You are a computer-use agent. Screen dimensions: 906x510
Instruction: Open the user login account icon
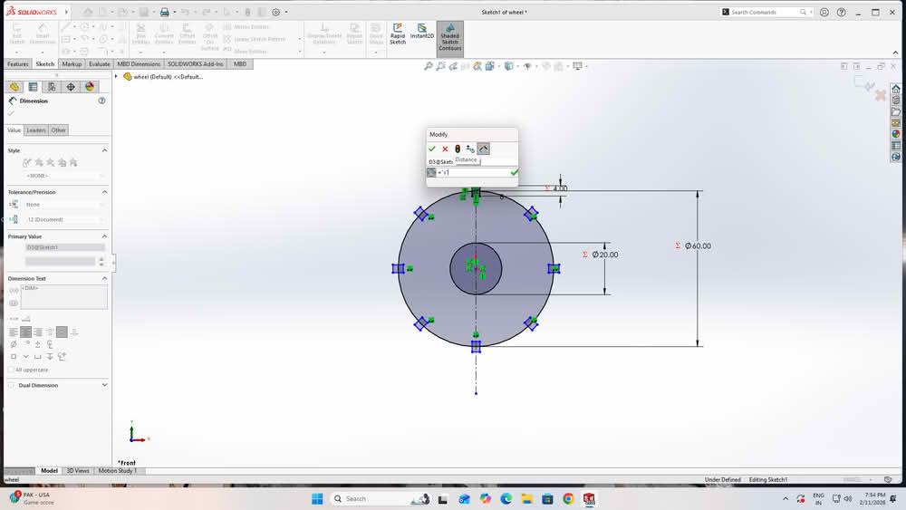pos(824,12)
